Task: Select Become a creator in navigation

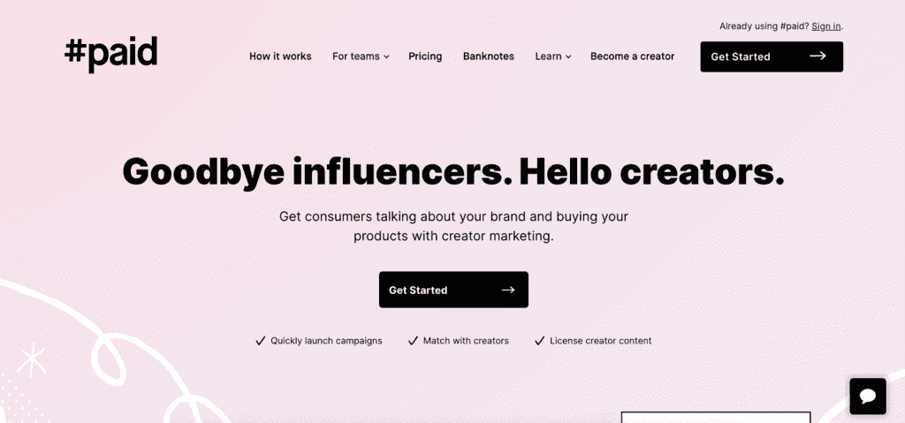Action: (632, 56)
